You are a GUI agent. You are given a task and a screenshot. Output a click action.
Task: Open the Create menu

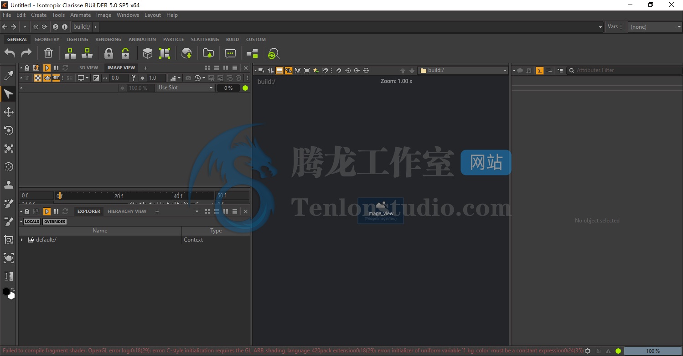39,15
